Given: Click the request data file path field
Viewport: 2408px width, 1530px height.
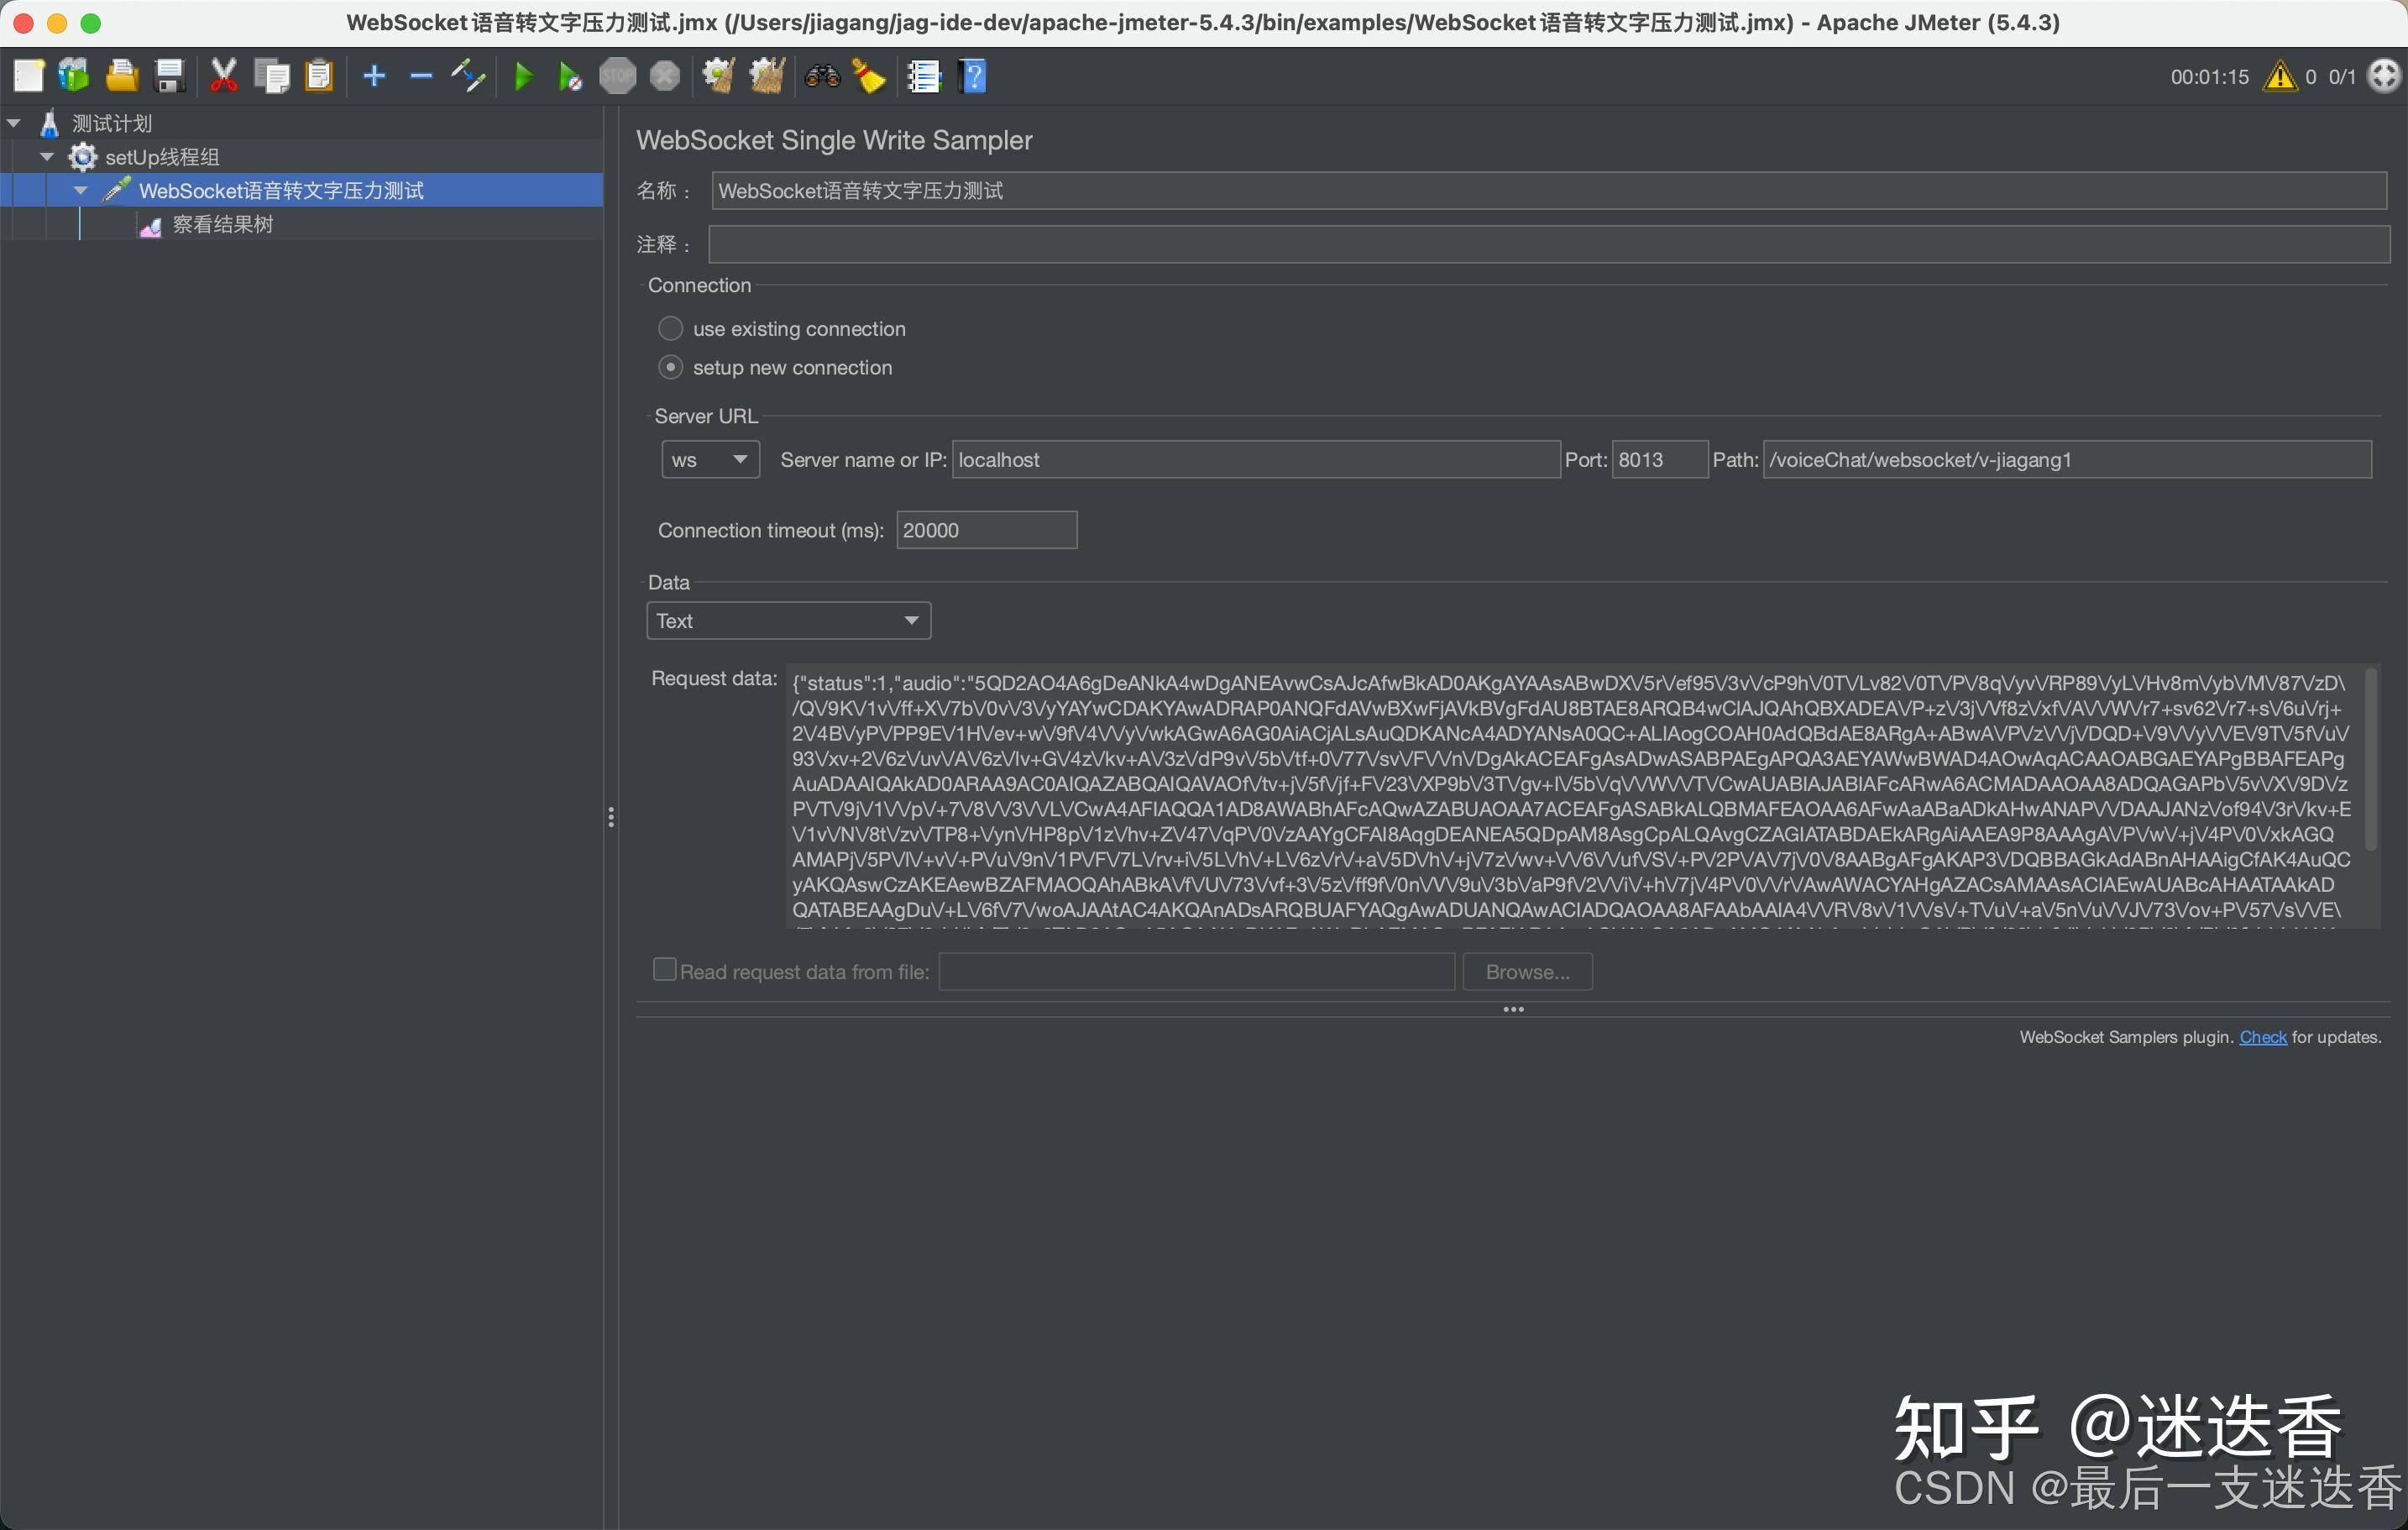Looking at the screenshot, I should (x=1197, y=972).
